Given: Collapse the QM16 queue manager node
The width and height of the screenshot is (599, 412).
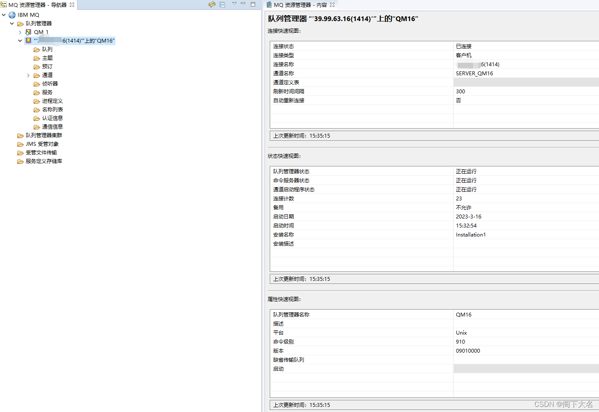Looking at the screenshot, I should pos(20,40).
